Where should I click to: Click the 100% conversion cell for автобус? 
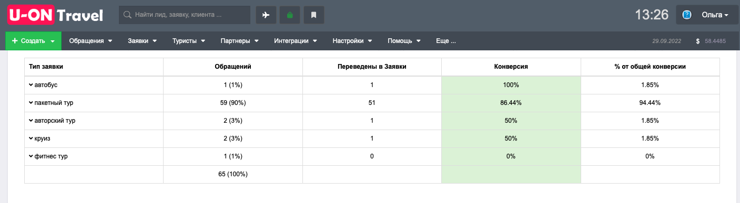(511, 85)
